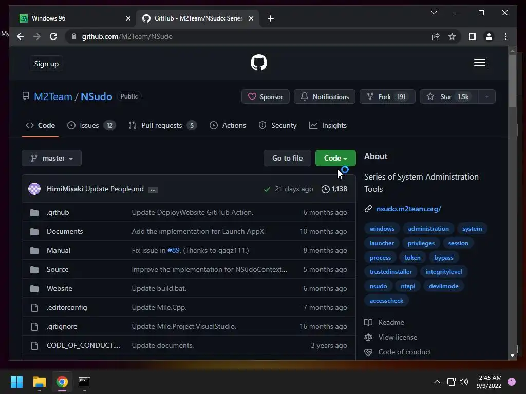This screenshot has width=526, height=394.
Task: Open the Documents folder
Action: tap(65, 231)
